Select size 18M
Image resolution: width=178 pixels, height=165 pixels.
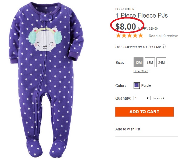click(150, 62)
